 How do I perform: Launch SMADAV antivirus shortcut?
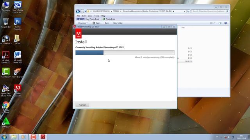pyautogui.click(x=6, y=123)
